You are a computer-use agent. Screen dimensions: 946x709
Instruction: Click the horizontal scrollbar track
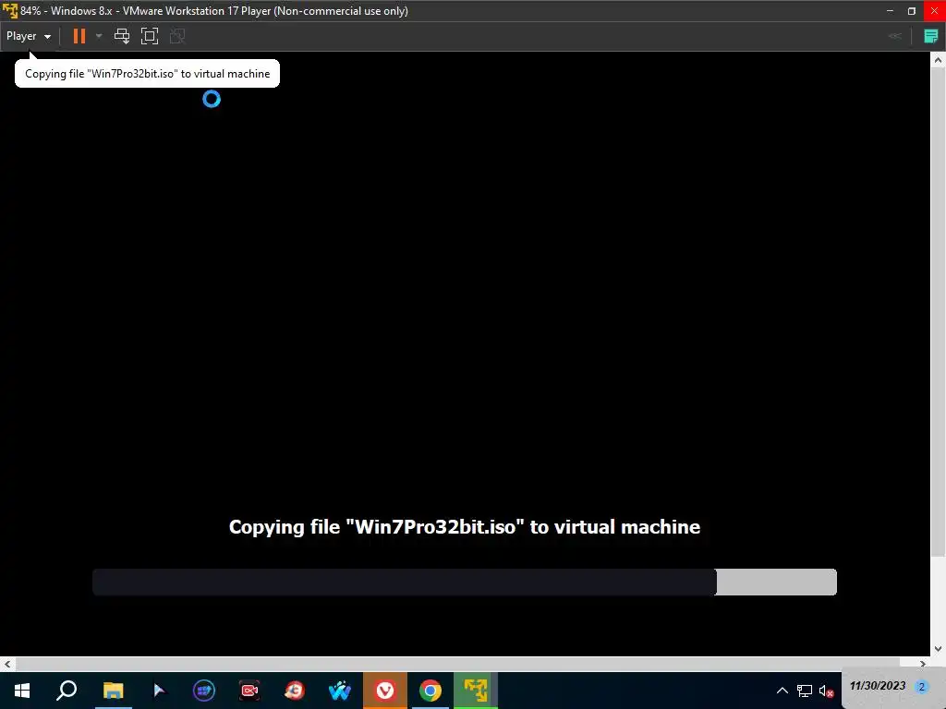(465, 664)
